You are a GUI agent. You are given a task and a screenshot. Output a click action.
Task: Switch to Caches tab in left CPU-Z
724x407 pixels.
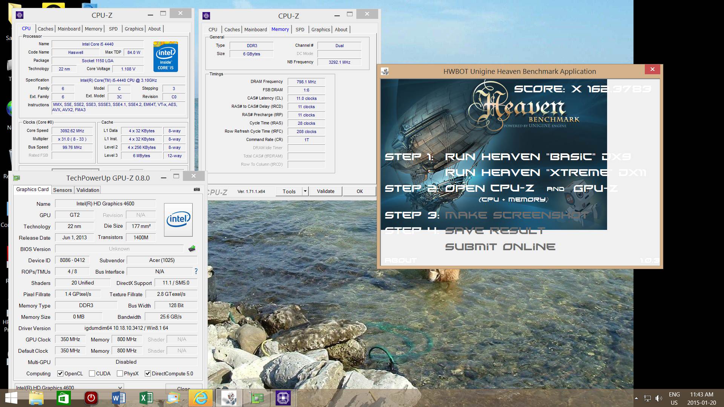(45, 29)
